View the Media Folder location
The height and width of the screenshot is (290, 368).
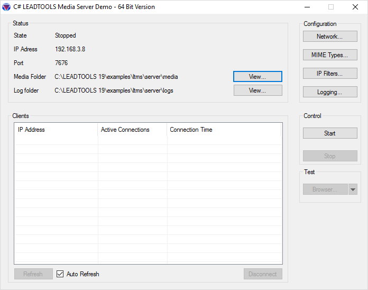pyautogui.click(x=257, y=77)
